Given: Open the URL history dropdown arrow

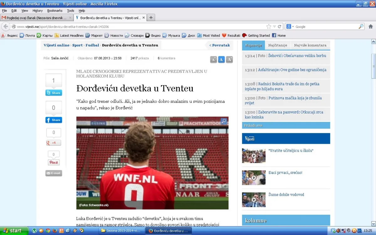Looking at the screenshot, I should (274, 27).
